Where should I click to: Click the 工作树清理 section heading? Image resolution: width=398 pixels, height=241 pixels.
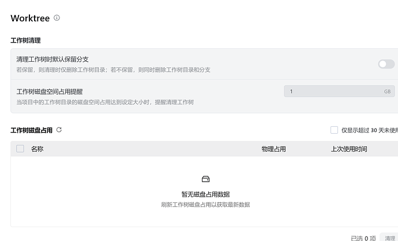click(25, 40)
